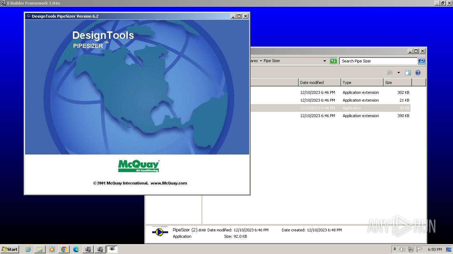Click the search magnifier icon in Explorer
The width and height of the screenshot is (453, 254).
tap(422, 61)
